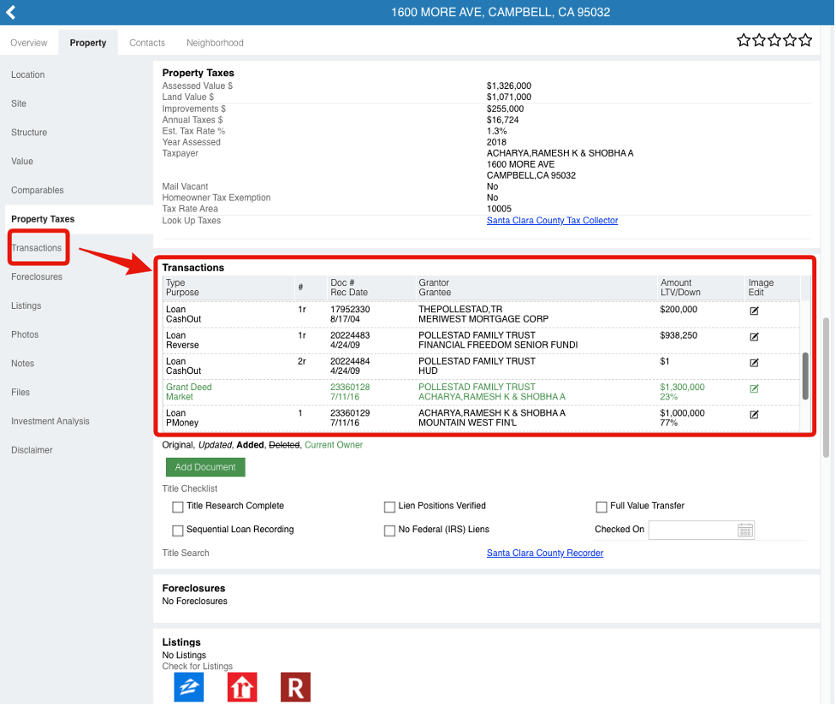Image resolution: width=836 pixels, height=705 pixels.
Task: Click the Checked On date field
Action: click(692, 530)
